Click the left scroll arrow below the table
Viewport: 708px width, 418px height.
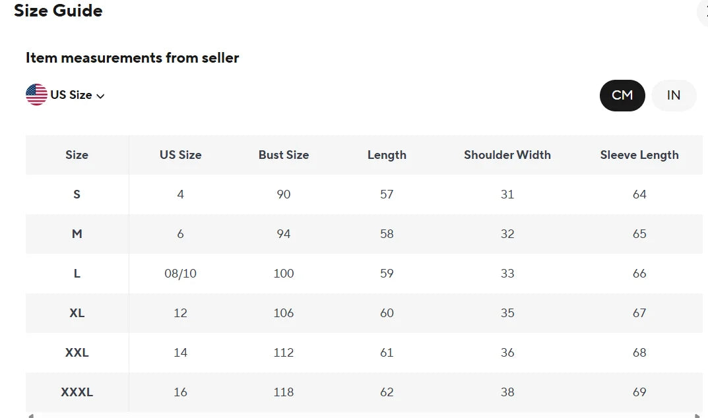tap(29, 415)
